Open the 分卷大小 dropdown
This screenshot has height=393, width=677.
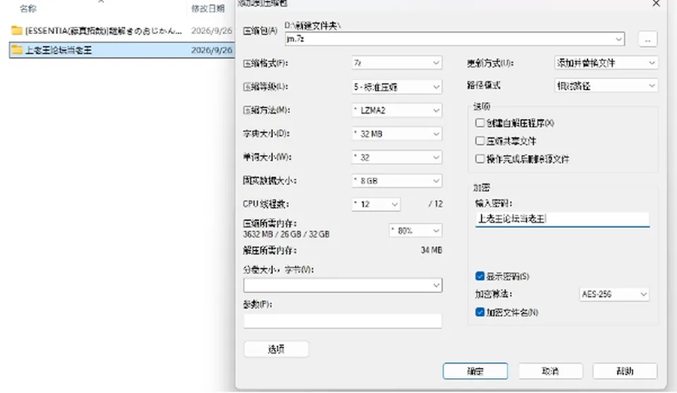pyautogui.click(x=343, y=285)
